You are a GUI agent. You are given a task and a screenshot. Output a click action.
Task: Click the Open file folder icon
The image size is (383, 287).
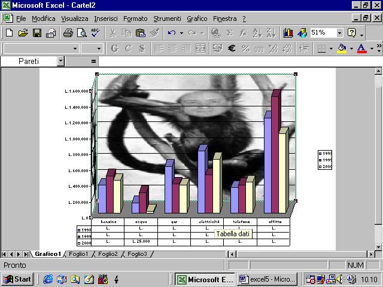point(23,33)
